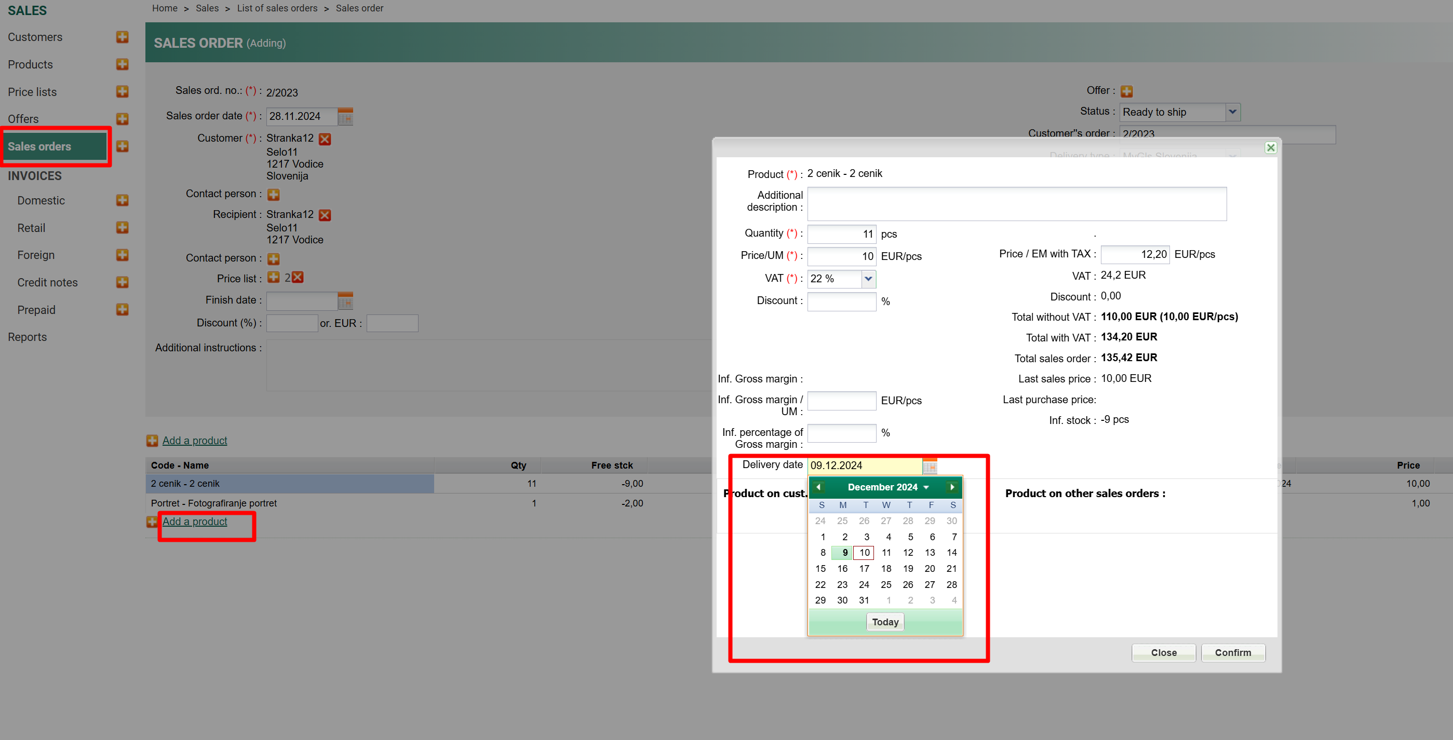Viewport: 1453px width, 740px height.
Task: Remove the price list with red X
Action: tap(298, 277)
